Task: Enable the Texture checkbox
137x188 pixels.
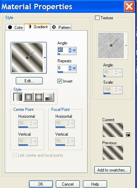Action: (x=97, y=18)
